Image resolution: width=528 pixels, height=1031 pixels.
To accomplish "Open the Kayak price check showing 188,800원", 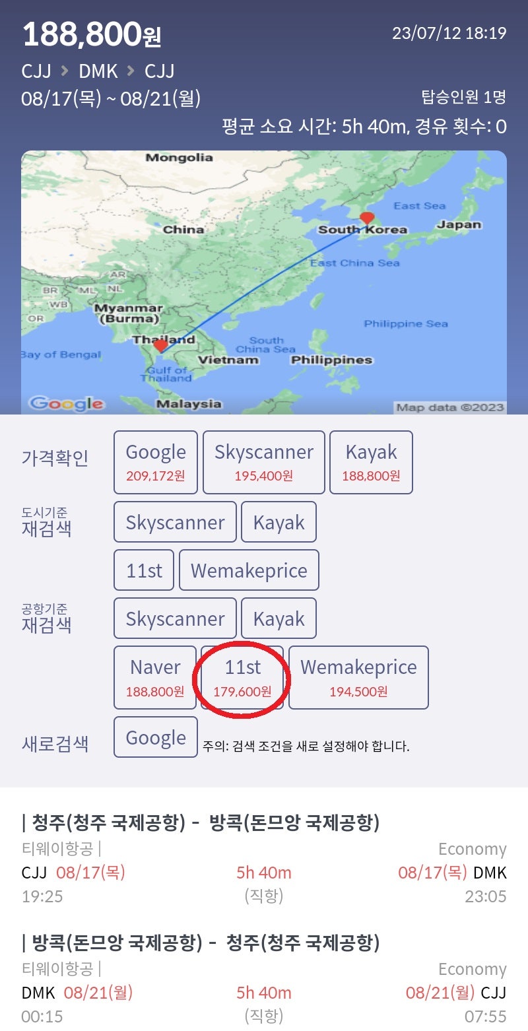I will point(372,461).
